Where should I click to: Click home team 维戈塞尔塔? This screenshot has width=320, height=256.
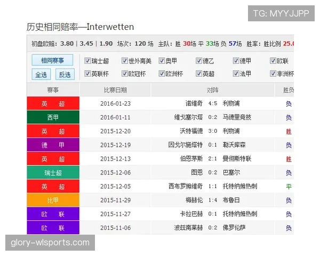pos(188,117)
